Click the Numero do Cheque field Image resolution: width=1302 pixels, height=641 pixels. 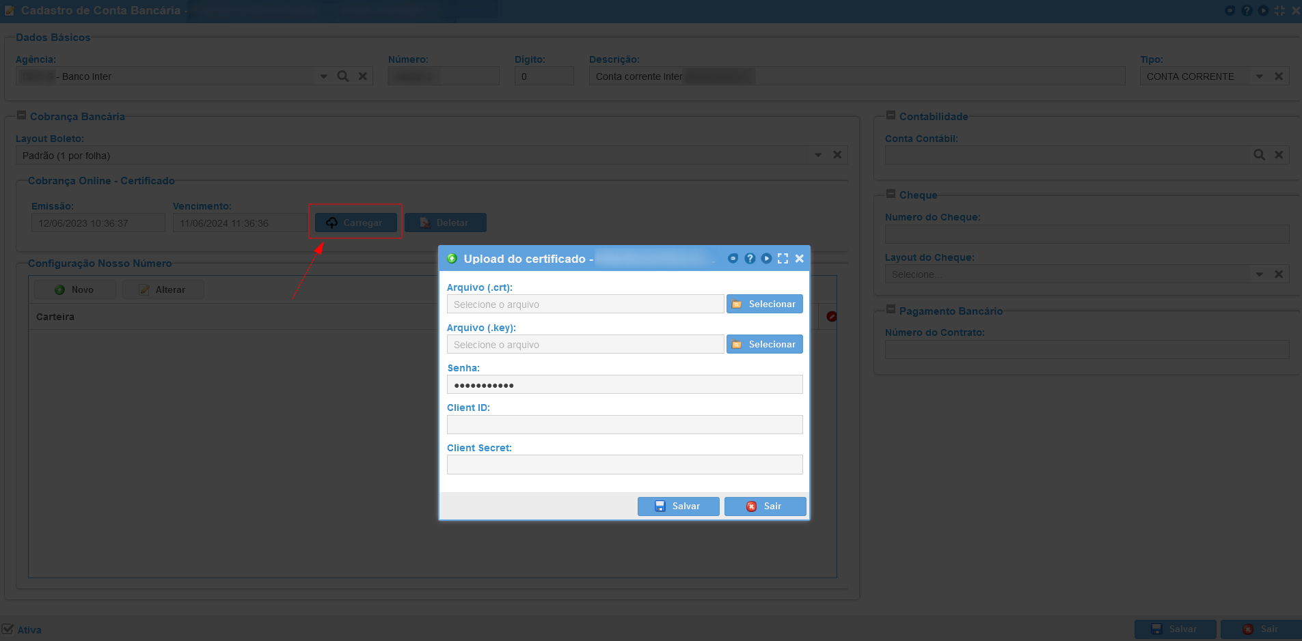1087,234
